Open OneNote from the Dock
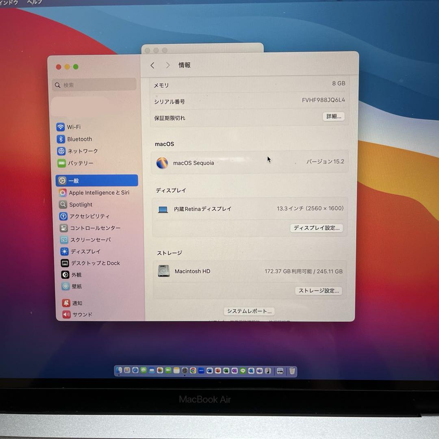The height and width of the screenshot is (439, 439). pos(235,371)
